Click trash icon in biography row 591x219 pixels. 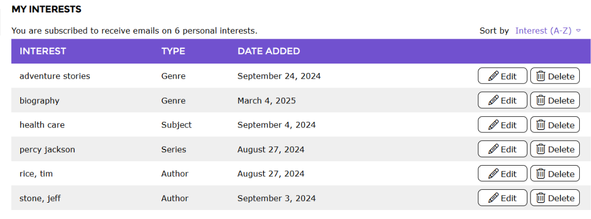tap(541, 101)
